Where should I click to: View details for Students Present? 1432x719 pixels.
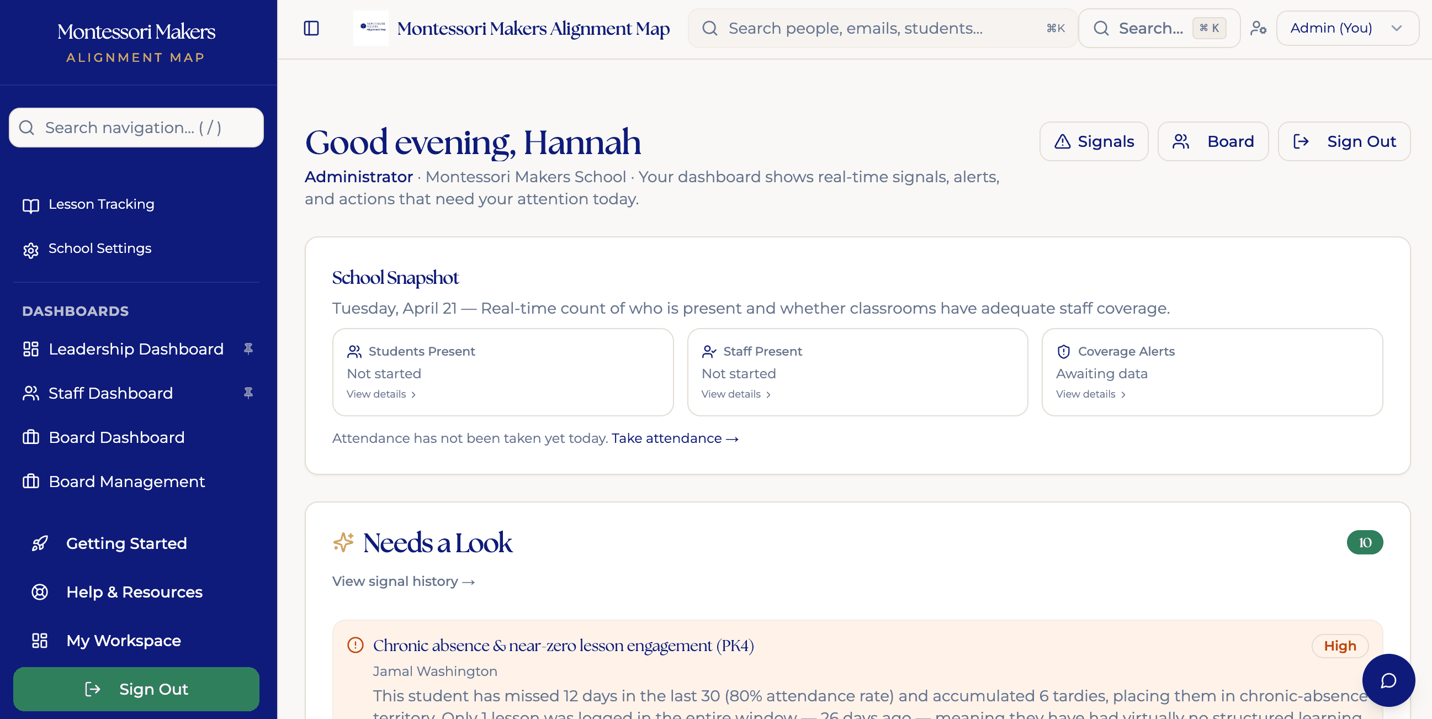pos(381,394)
